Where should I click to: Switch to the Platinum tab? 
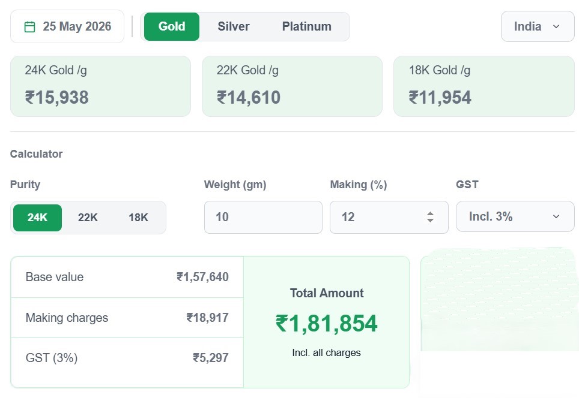[x=306, y=26]
